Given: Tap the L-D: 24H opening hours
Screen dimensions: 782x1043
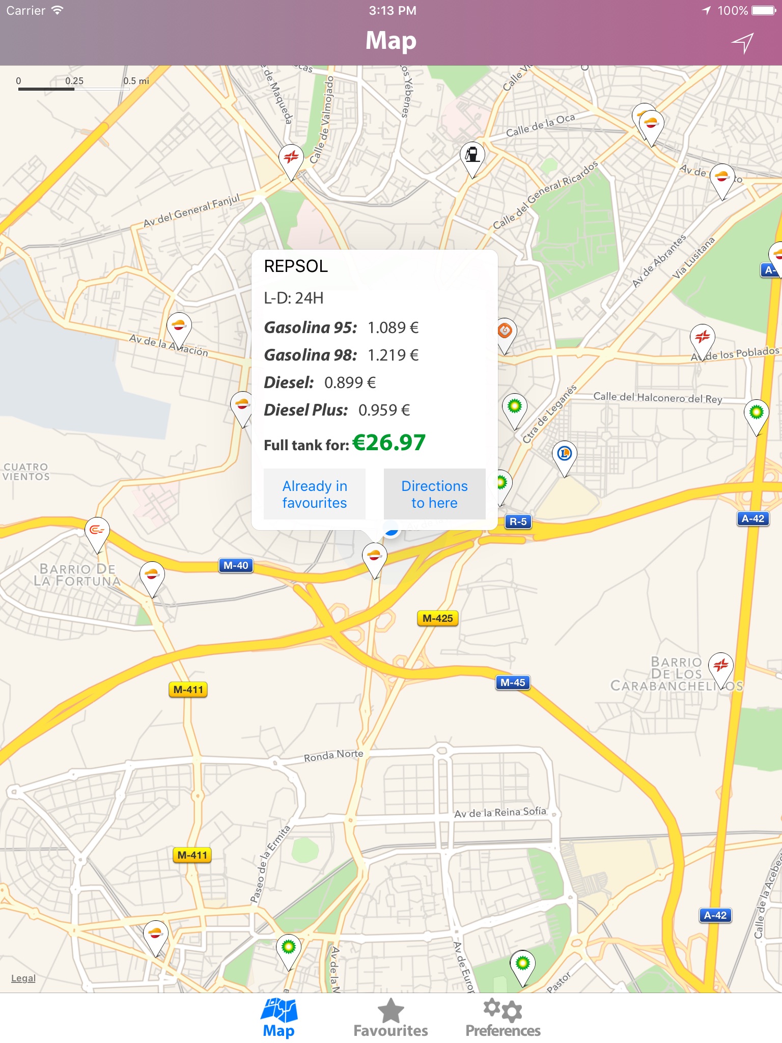Looking at the screenshot, I should point(294,298).
